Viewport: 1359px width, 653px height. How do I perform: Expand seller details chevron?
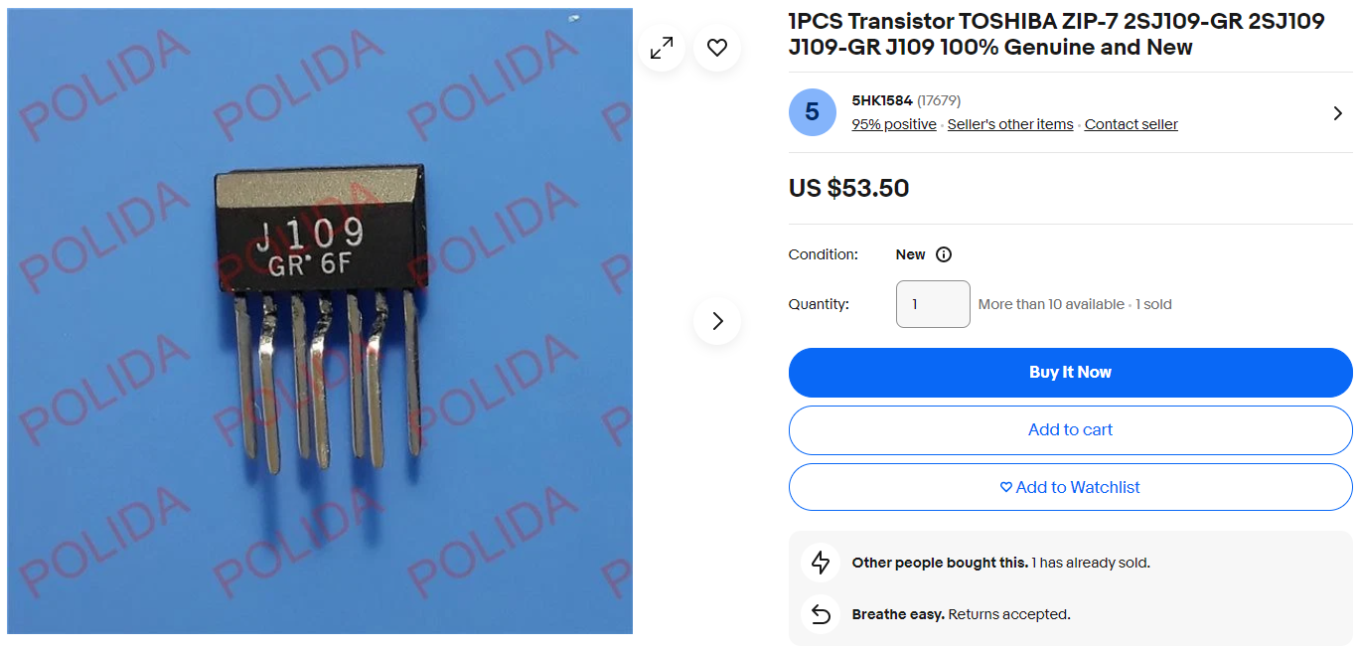point(1337,113)
